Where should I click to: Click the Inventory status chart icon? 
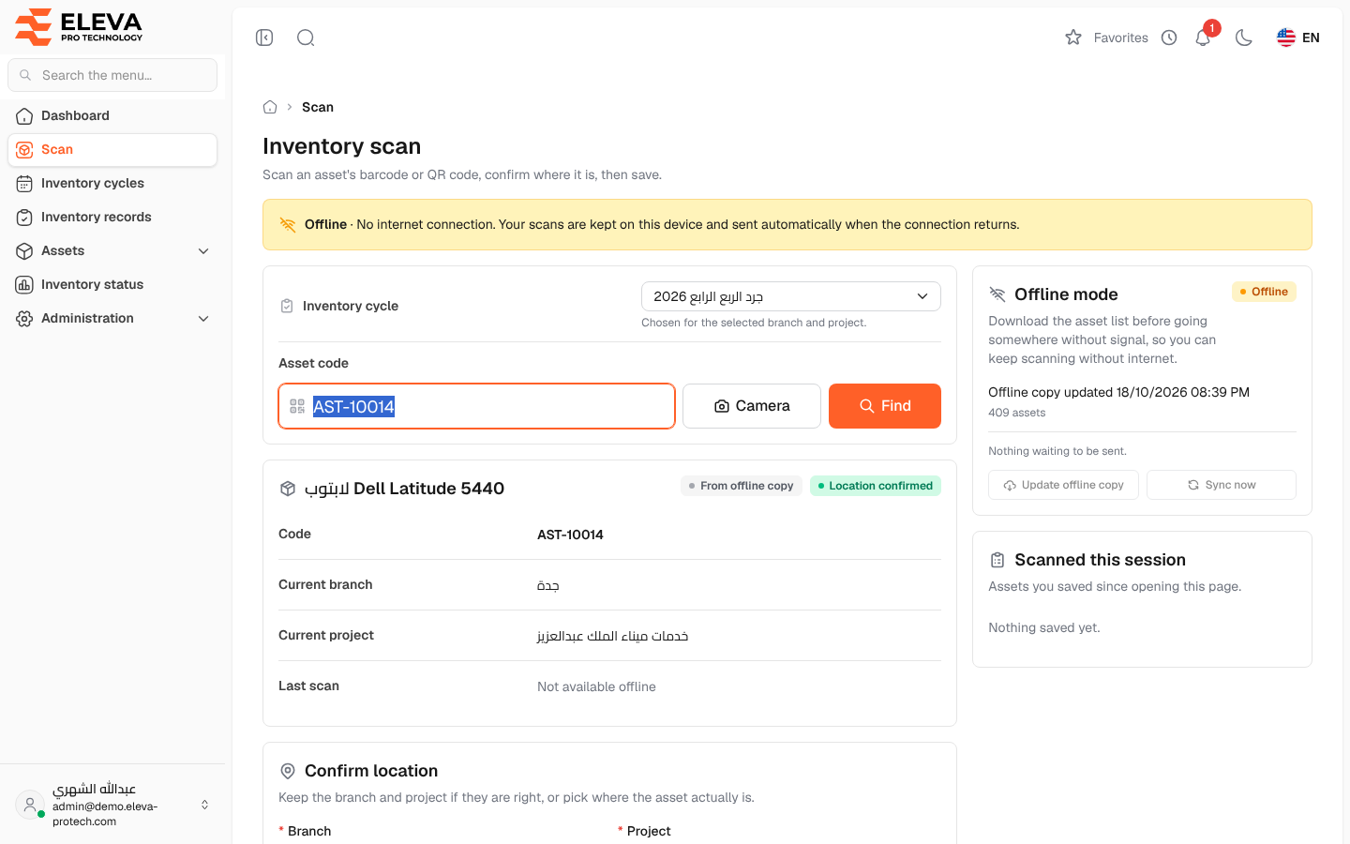[x=24, y=284]
